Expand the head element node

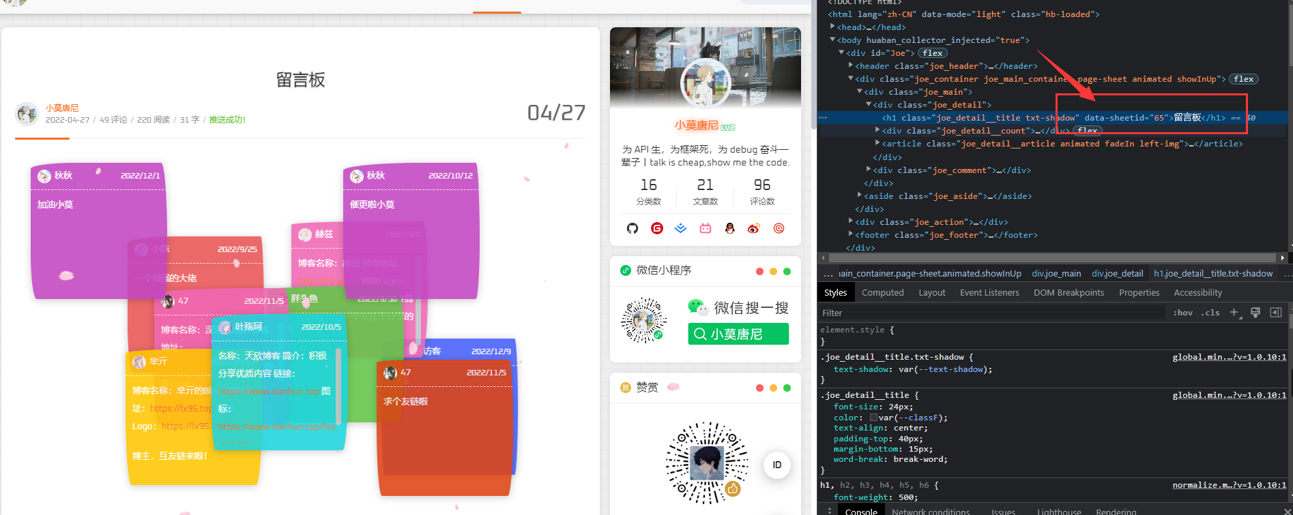[832, 27]
